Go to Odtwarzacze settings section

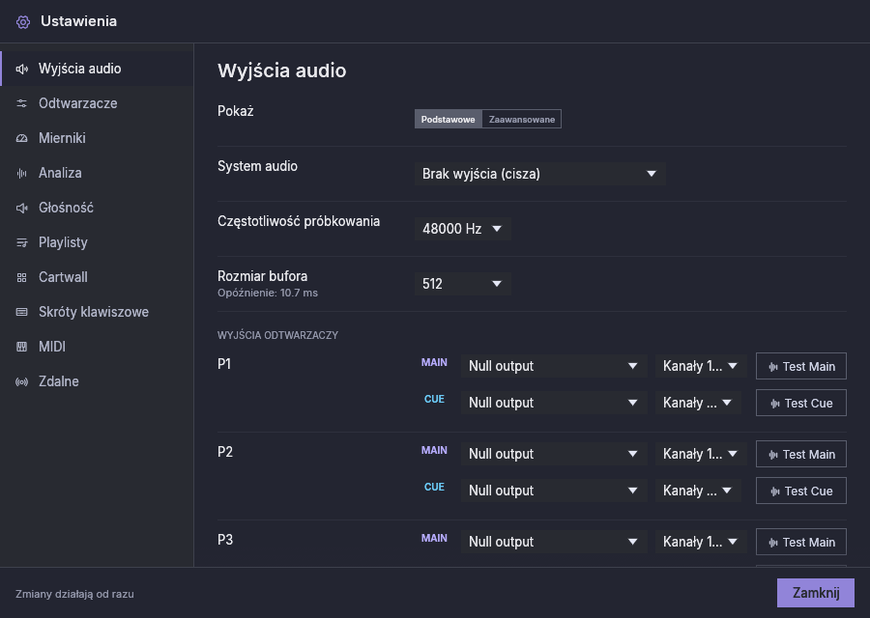(97, 103)
